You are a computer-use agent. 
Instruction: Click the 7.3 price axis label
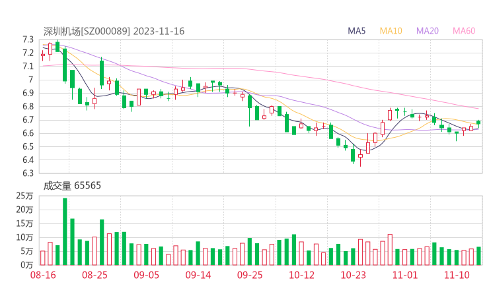[x=28, y=40]
